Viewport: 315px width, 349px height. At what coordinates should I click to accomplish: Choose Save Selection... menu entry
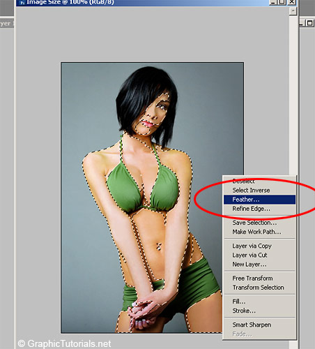click(x=259, y=223)
